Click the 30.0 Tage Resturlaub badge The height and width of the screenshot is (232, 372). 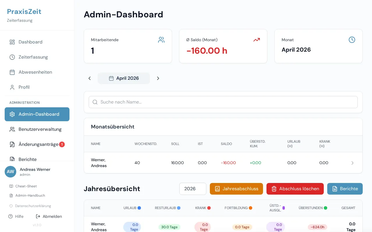(169, 227)
